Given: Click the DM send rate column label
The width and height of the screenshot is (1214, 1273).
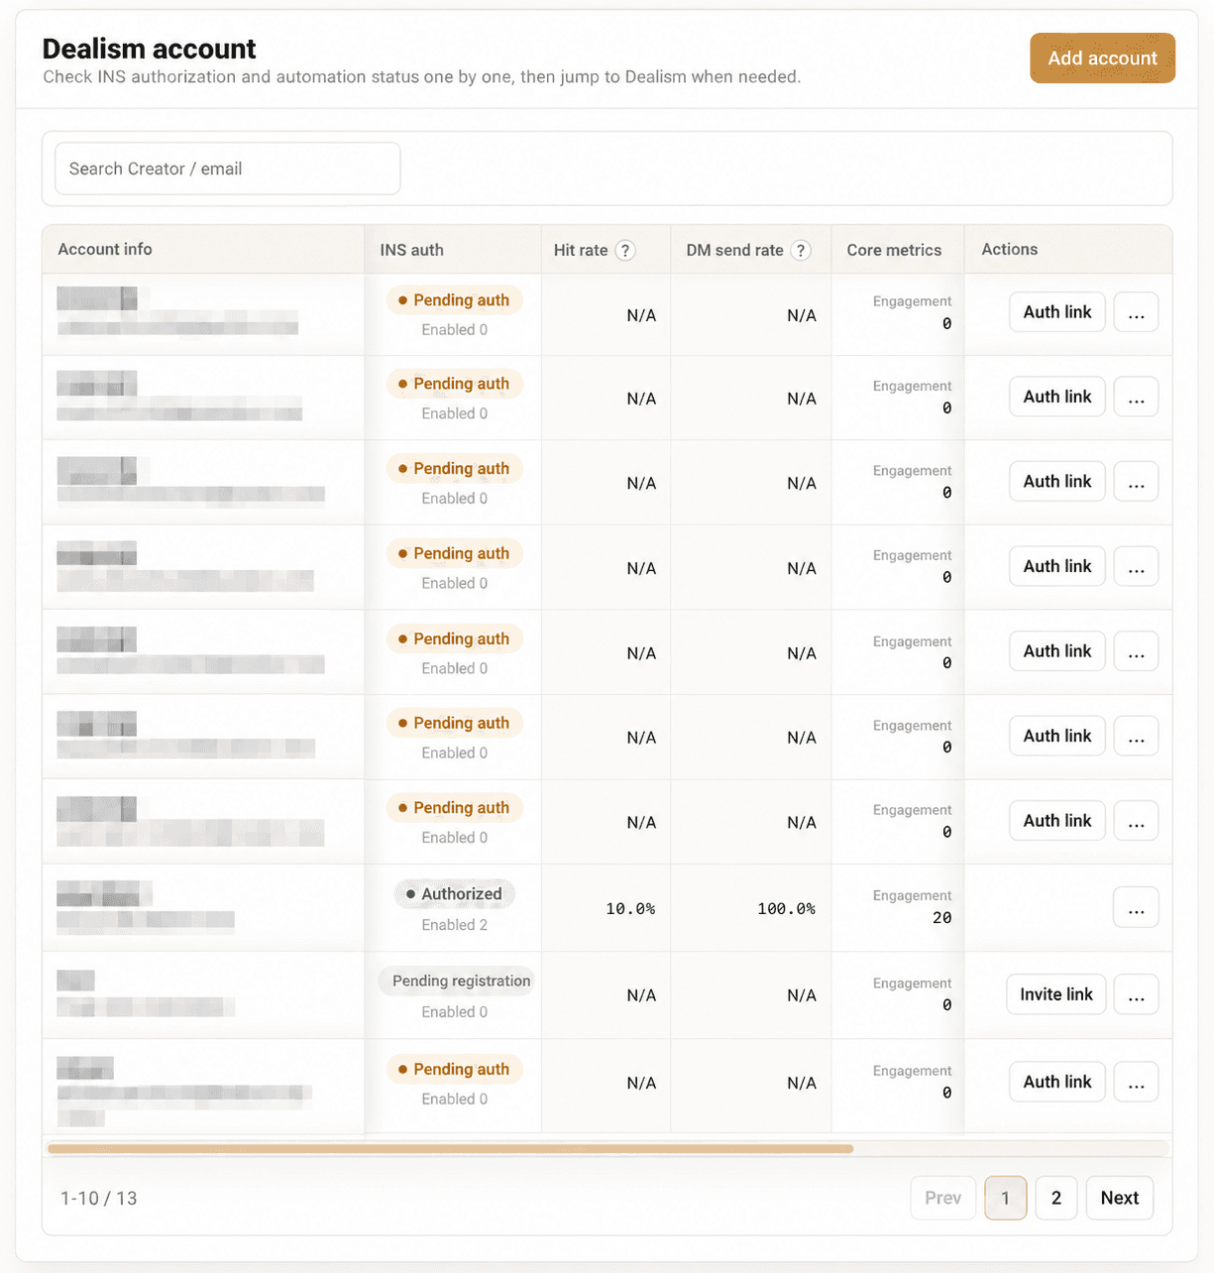Looking at the screenshot, I should coord(734,250).
